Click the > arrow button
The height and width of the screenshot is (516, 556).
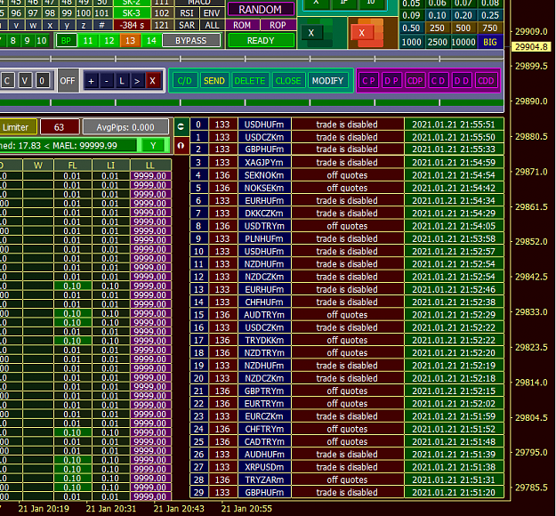[x=137, y=81]
